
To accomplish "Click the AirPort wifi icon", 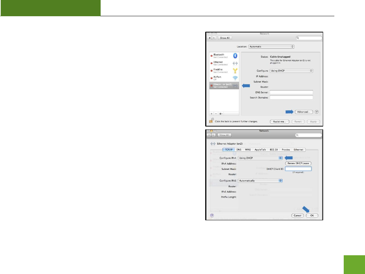I will pyautogui.click(x=235, y=78).
